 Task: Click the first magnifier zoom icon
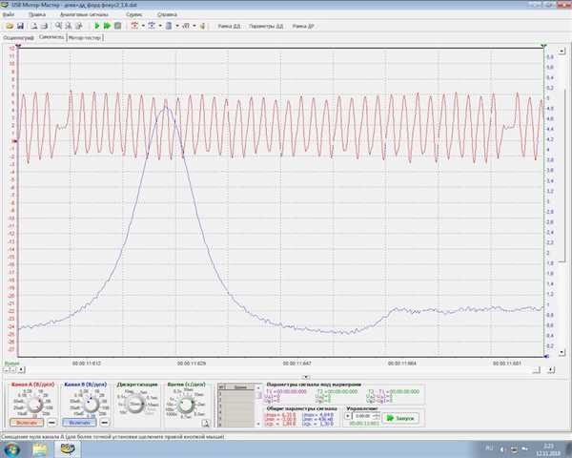pyautogui.click(x=58, y=26)
